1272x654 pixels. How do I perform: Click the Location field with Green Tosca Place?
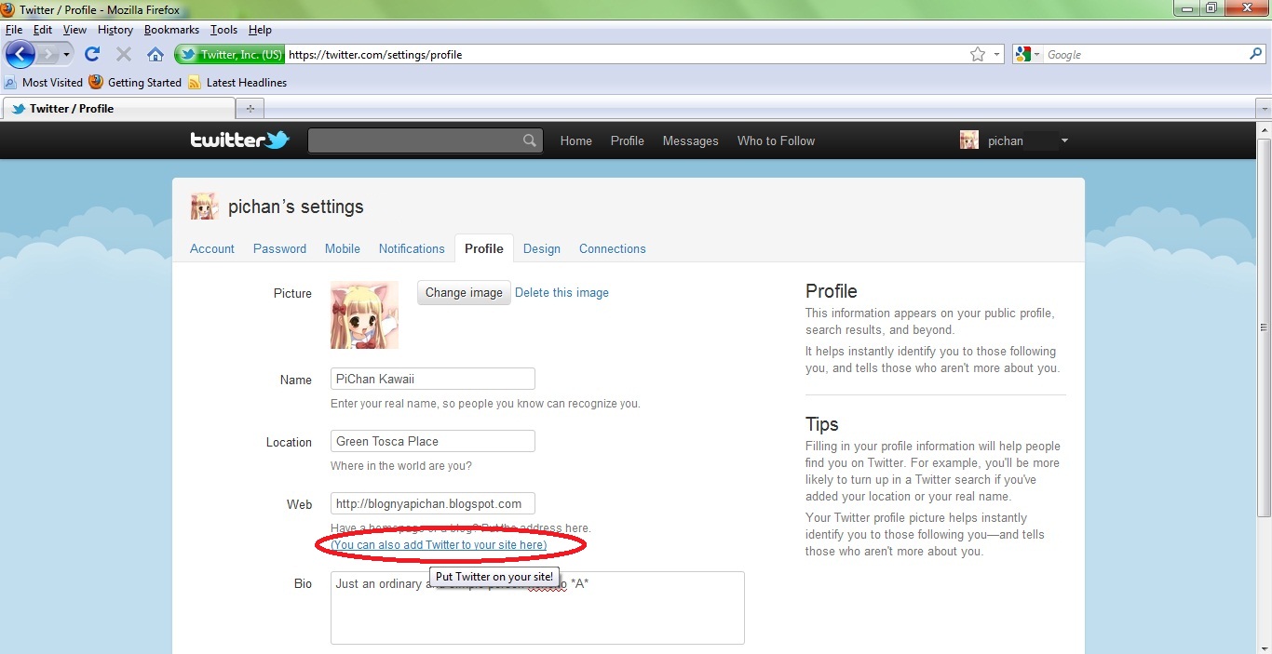pyautogui.click(x=433, y=441)
